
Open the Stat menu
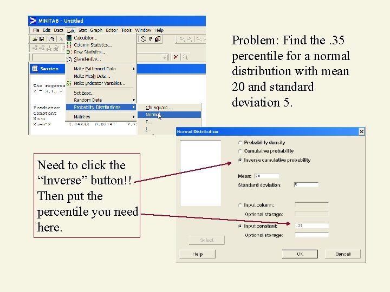[x=82, y=30]
